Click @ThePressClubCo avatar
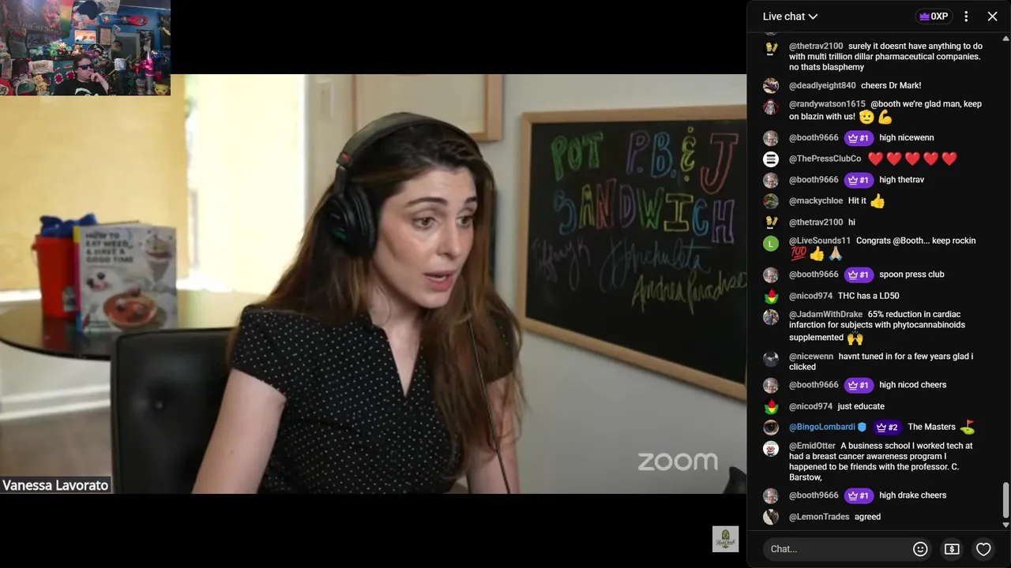This screenshot has height=568, width=1011. pos(771,159)
